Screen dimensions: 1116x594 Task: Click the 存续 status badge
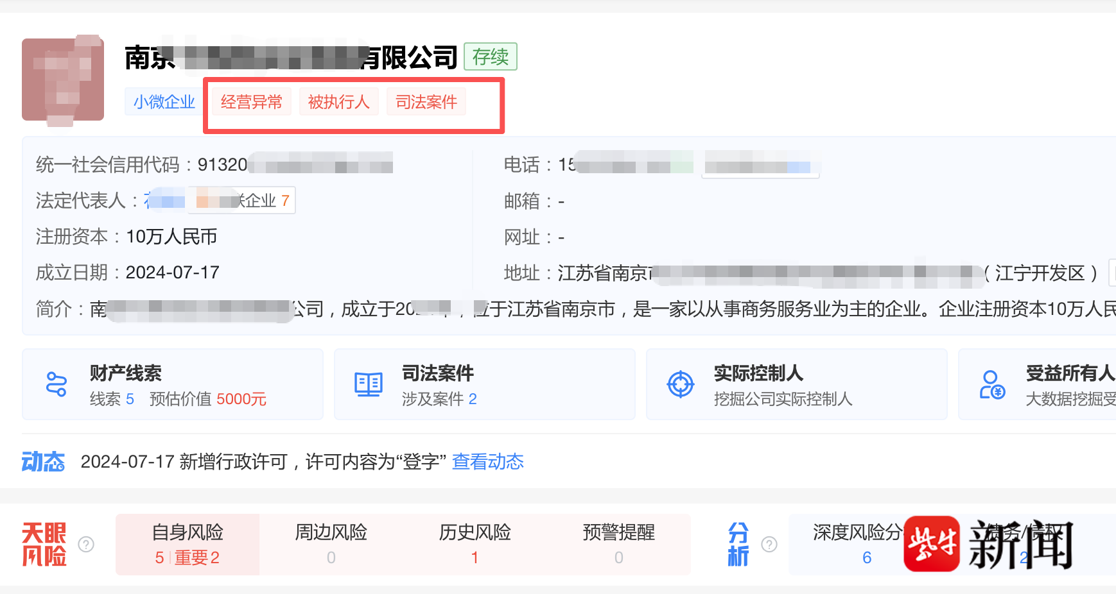click(x=490, y=57)
